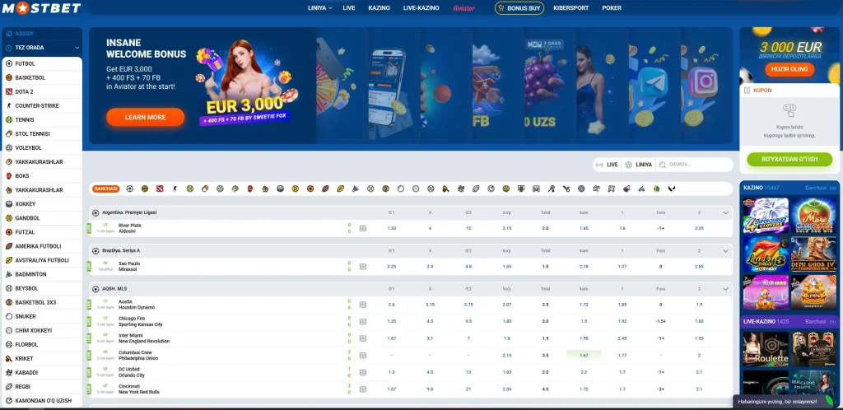Open the KUPON bet slip header

coord(789,91)
